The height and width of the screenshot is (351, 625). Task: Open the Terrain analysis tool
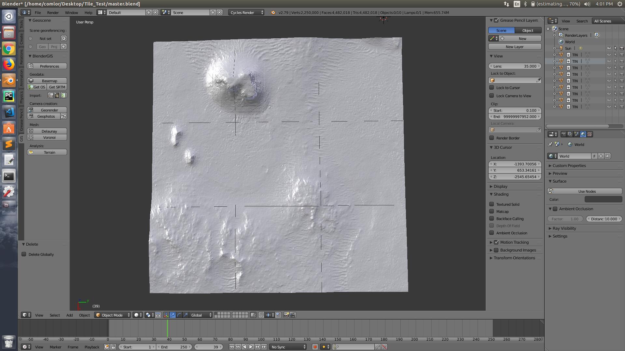click(47, 152)
